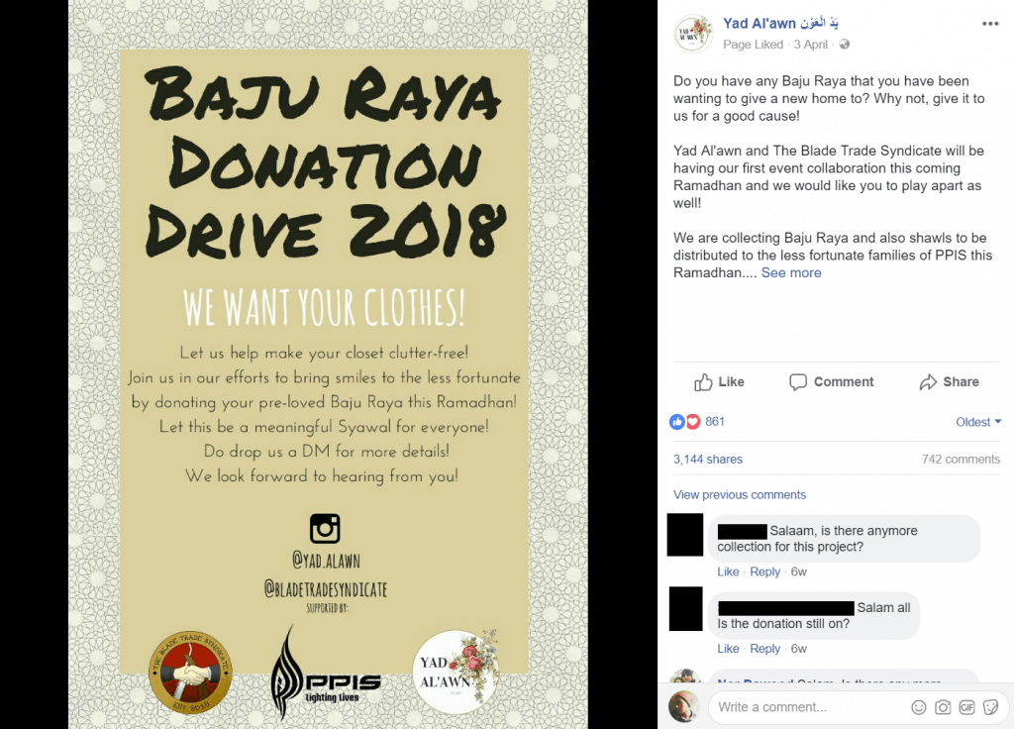This screenshot has width=1014, height=729.
Task: Open the emoji picker in comment box
Action: point(918,707)
